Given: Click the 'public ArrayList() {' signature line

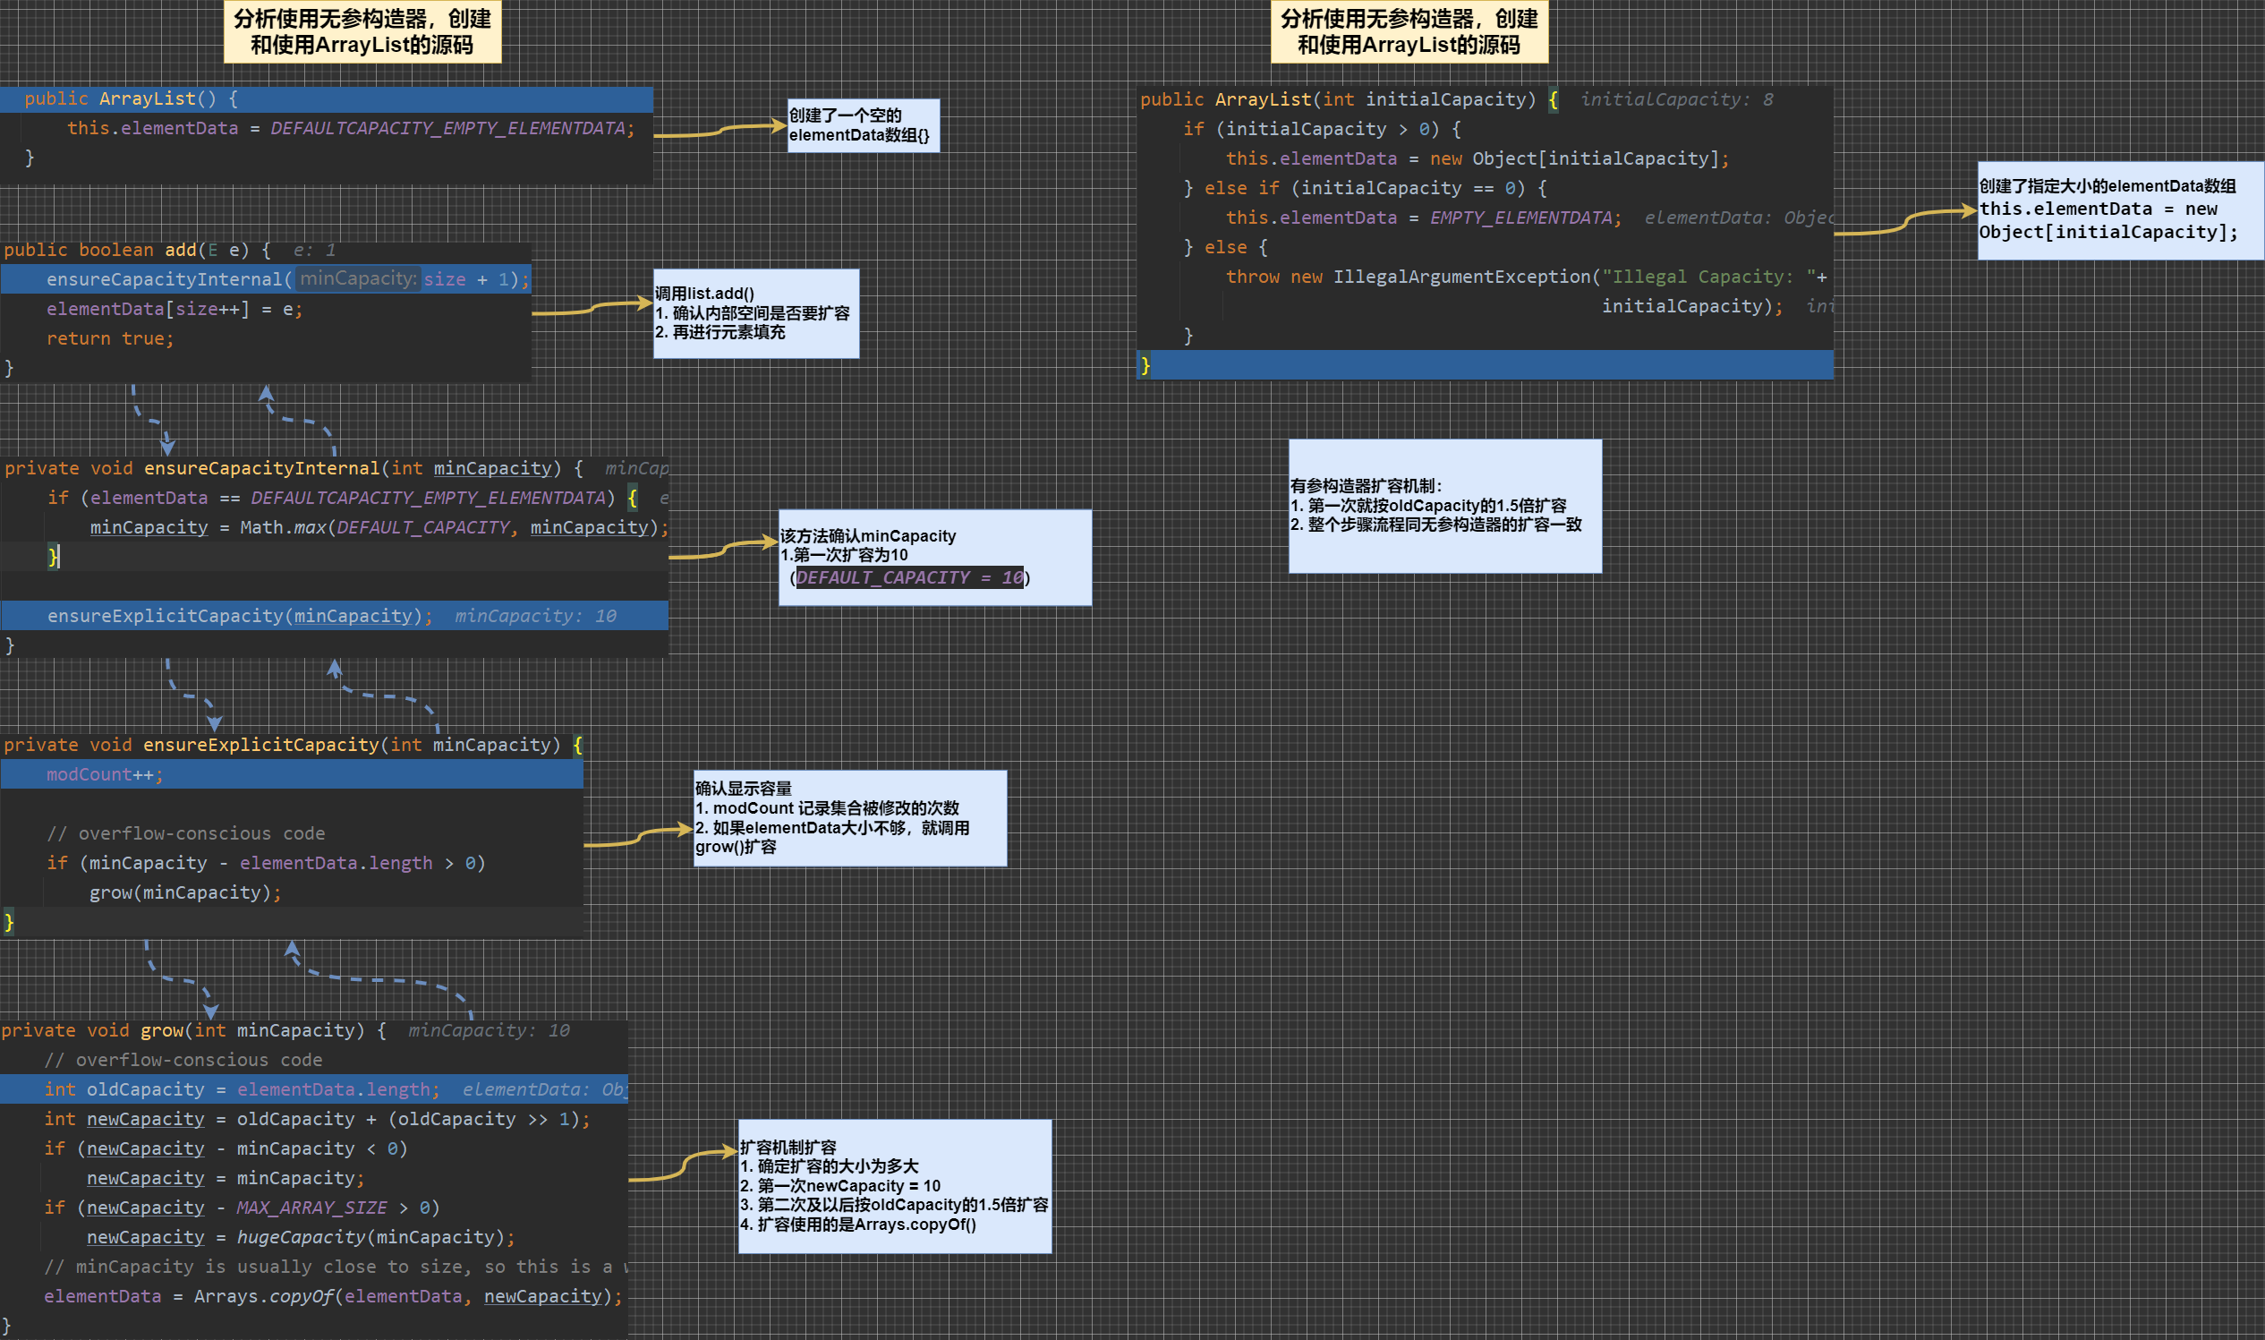Looking at the screenshot, I should point(326,98).
